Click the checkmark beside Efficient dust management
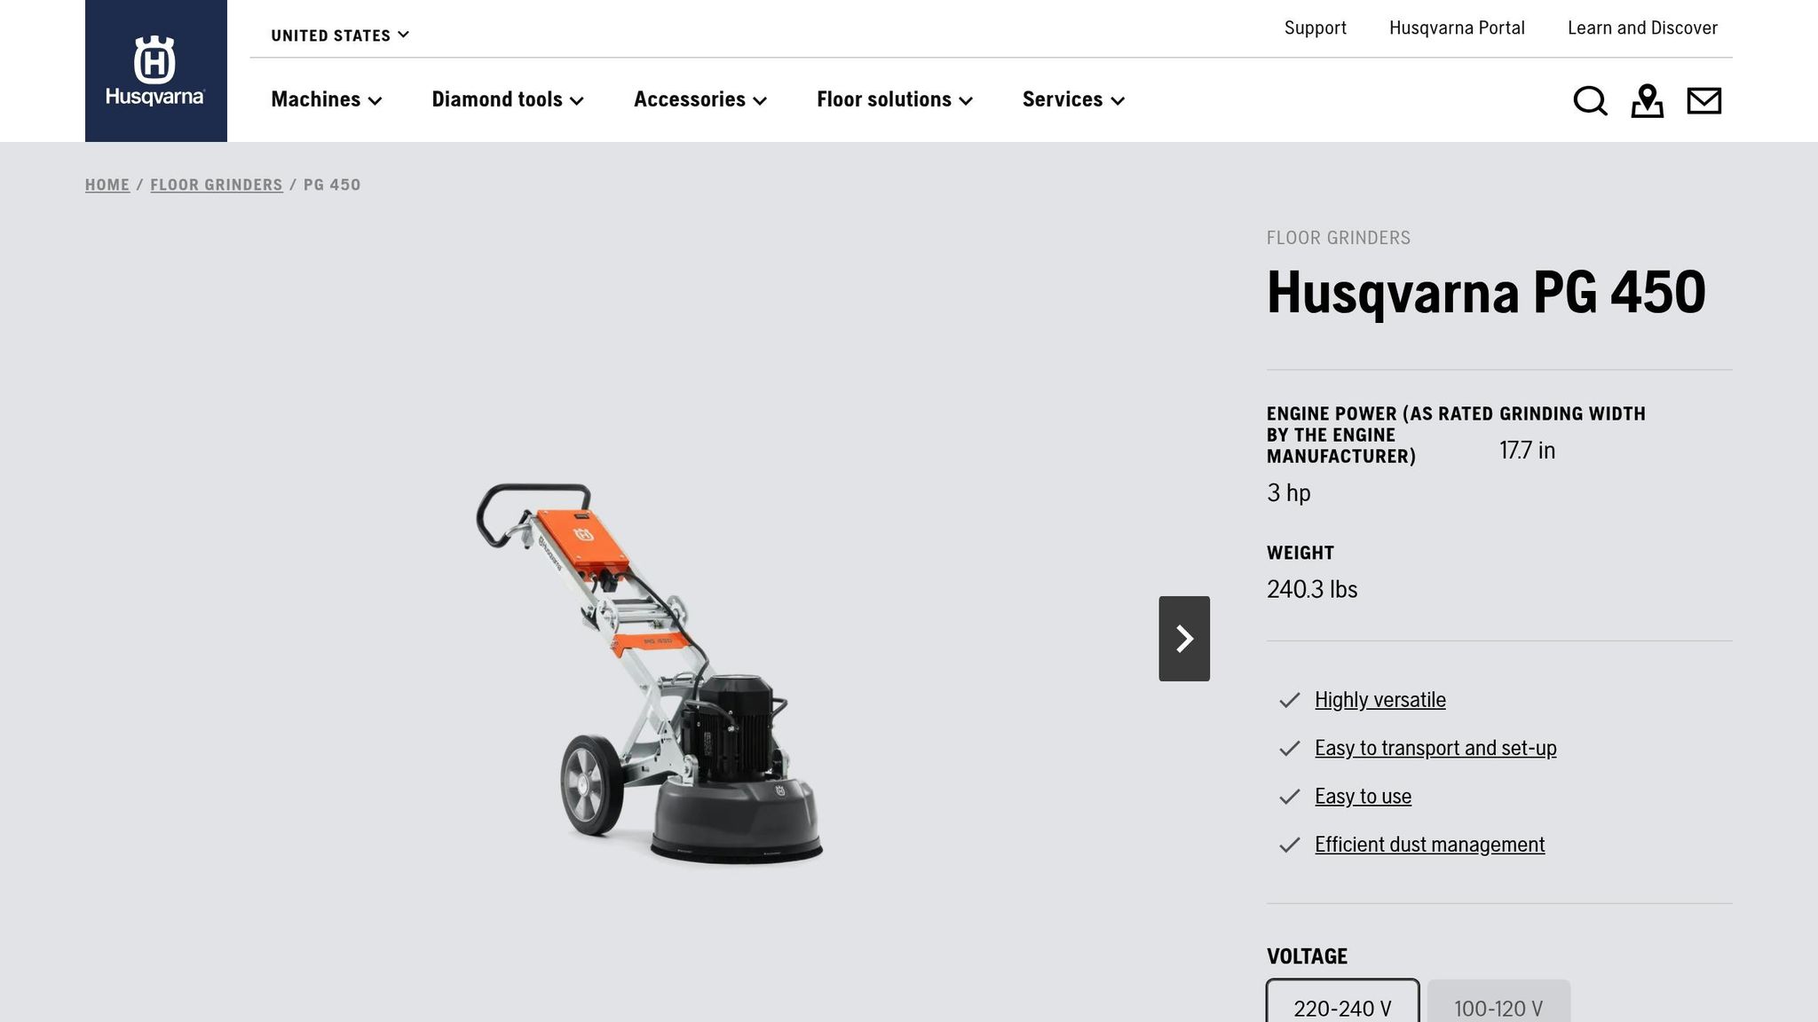This screenshot has width=1818, height=1022. click(1289, 845)
